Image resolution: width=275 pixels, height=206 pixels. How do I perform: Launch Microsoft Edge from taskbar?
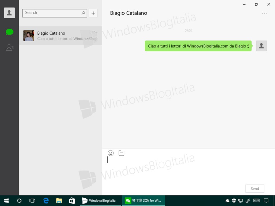click(x=46, y=201)
